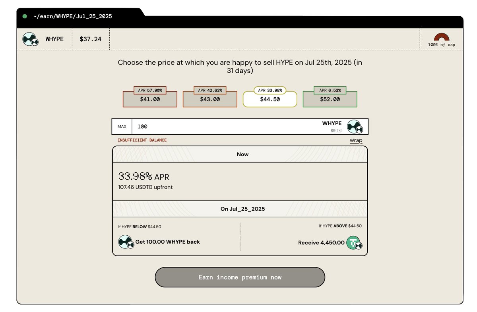Click the If HYPE BELOW $44.50 label
The image size is (477, 312).
pos(140,227)
